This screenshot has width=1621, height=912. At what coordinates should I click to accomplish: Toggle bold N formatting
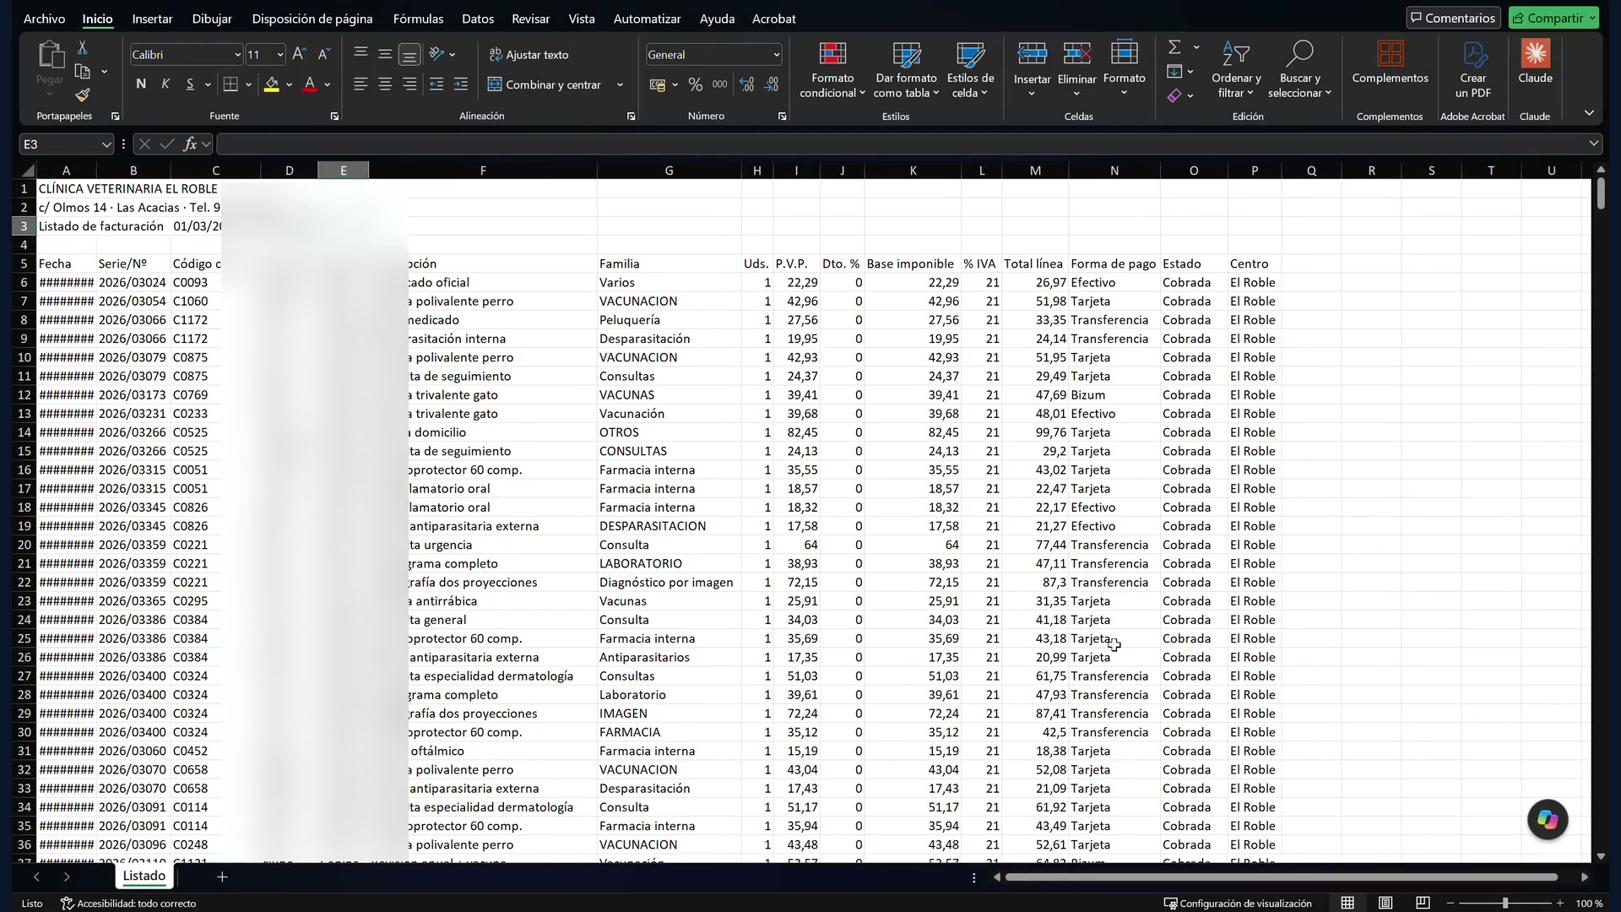(x=141, y=84)
